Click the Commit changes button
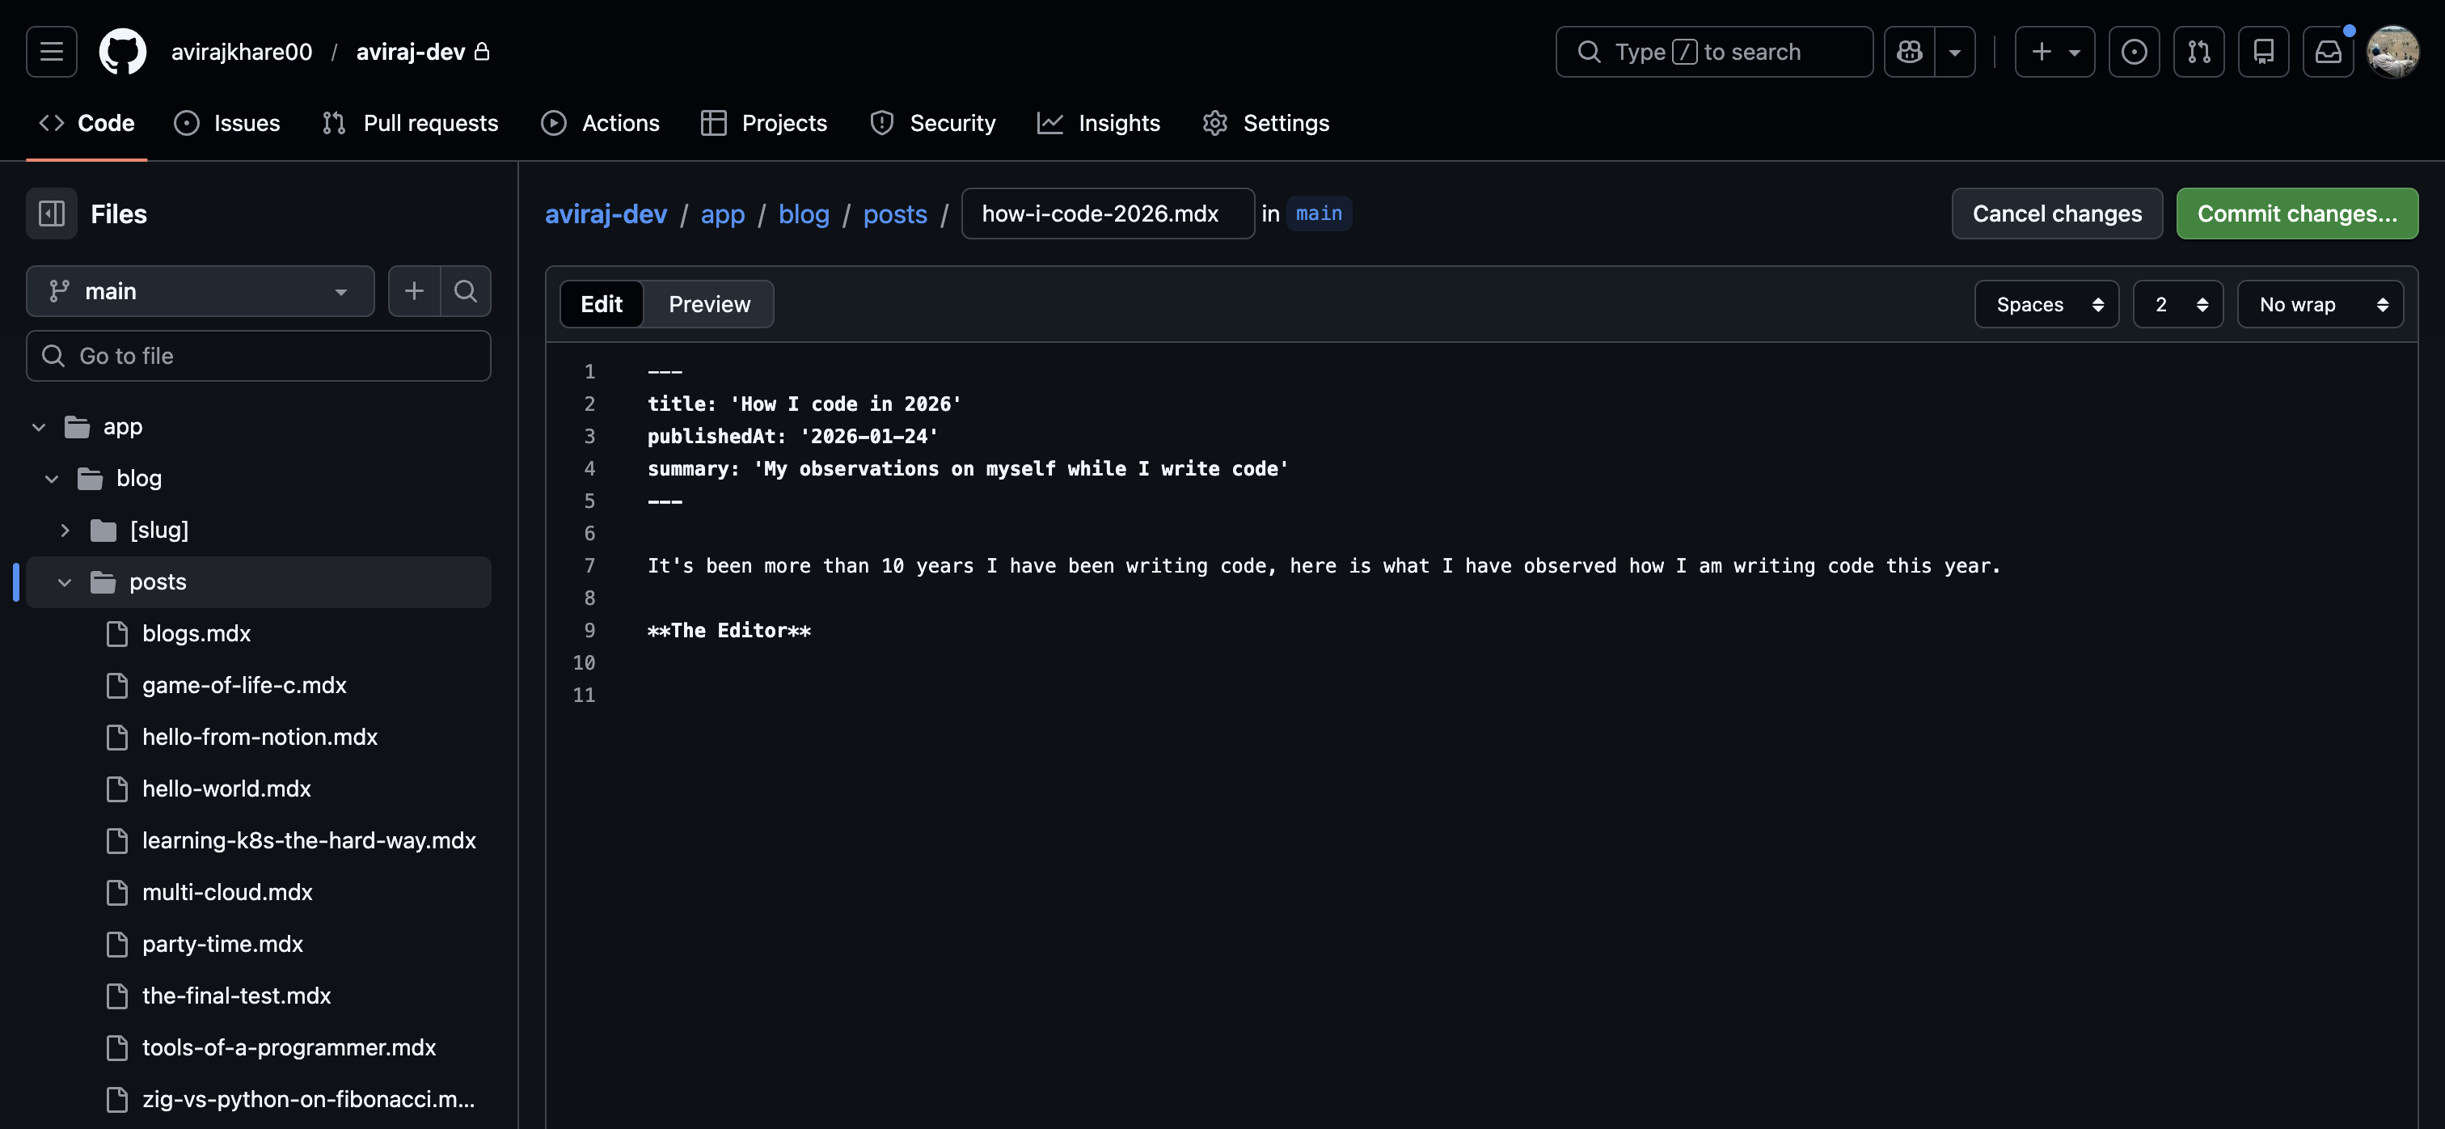 [x=2297, y=213]
